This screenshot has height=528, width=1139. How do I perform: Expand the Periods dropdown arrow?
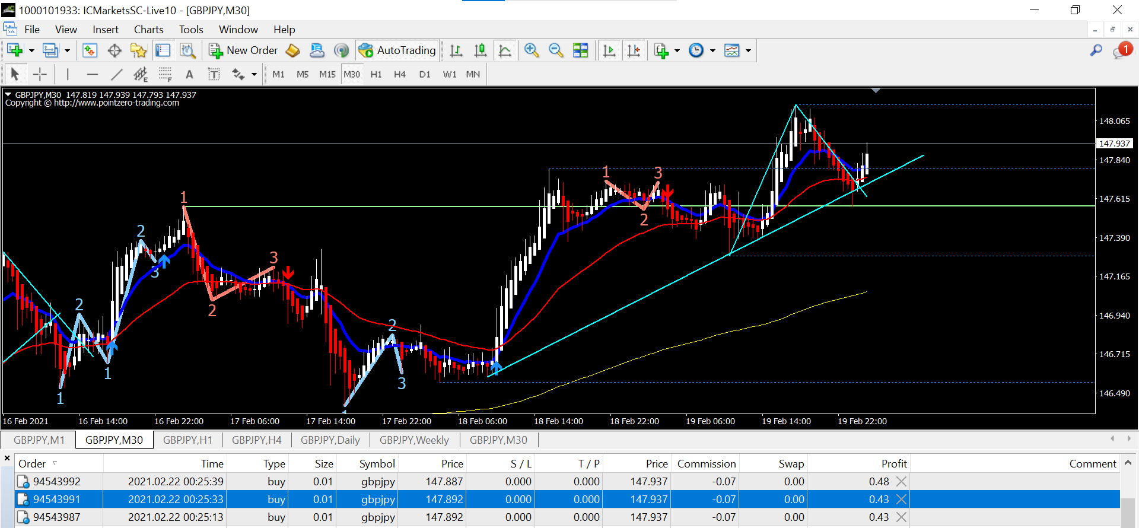coord(712,50)
